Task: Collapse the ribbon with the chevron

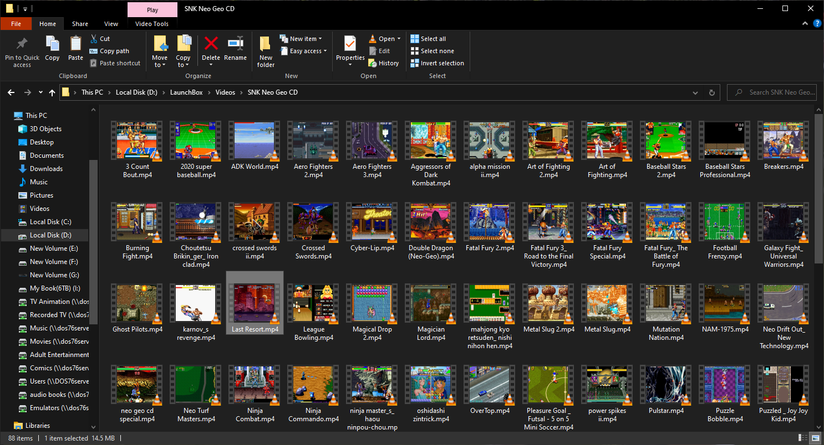Action: (804, 24)
